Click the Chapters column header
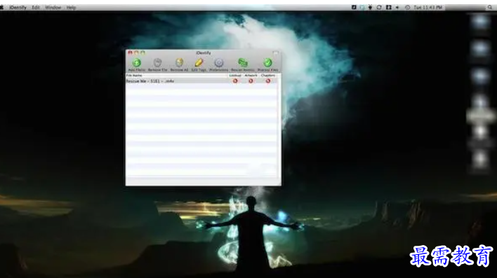 click(268, 75)
